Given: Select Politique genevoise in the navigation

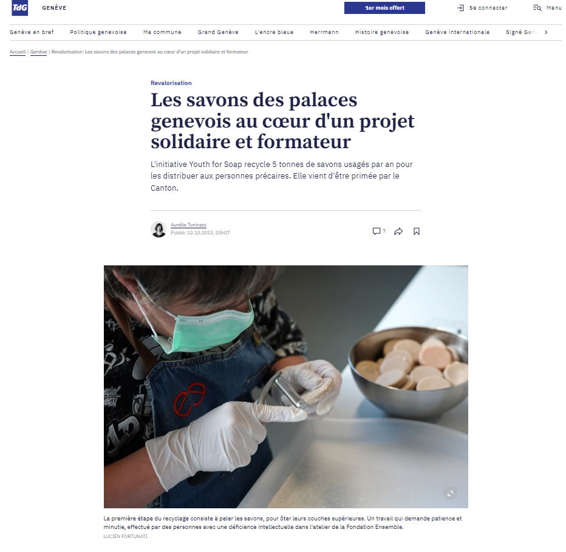Looking at the screenshot, I should [98, 32].
